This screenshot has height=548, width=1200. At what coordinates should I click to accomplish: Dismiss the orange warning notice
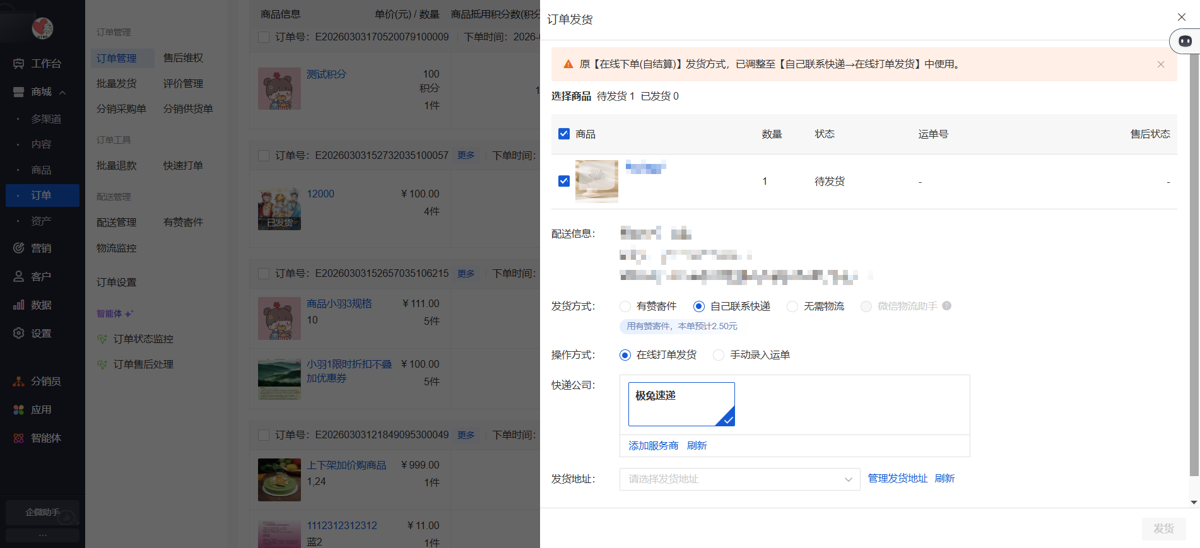1161,64
